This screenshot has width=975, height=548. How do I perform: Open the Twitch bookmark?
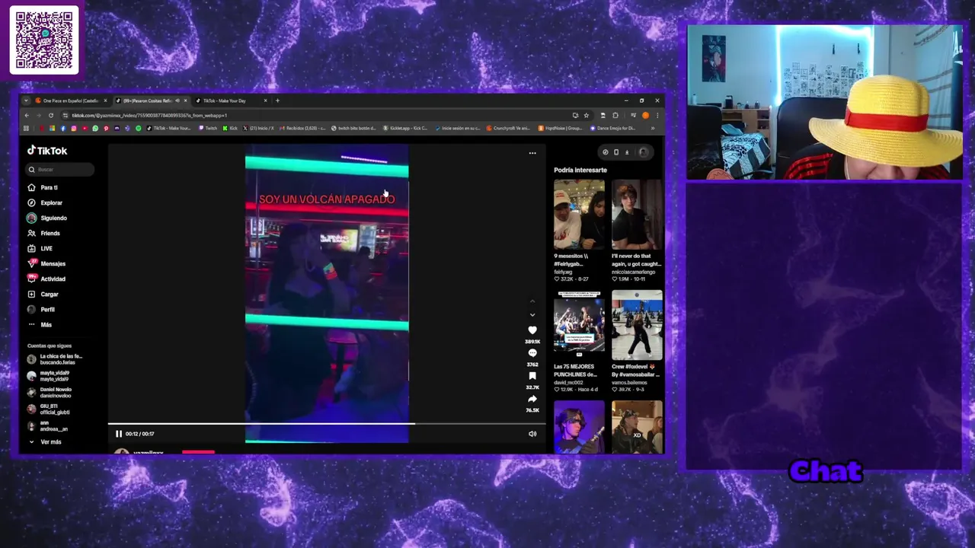click(208, 128)
